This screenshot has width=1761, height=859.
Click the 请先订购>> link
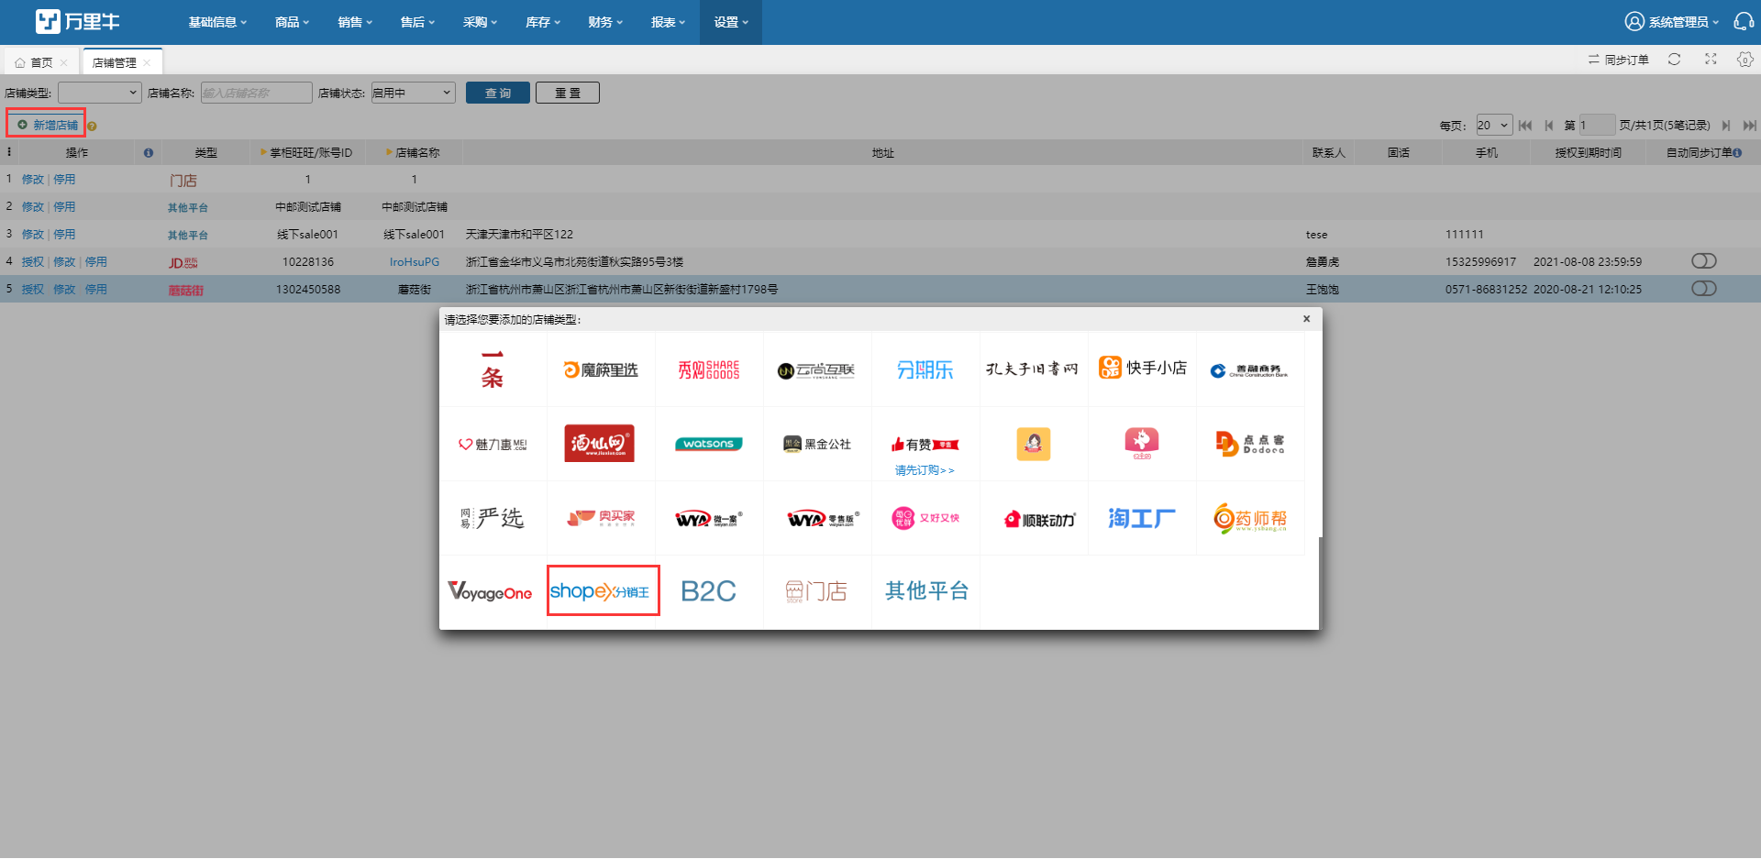(x=925, y=470)
